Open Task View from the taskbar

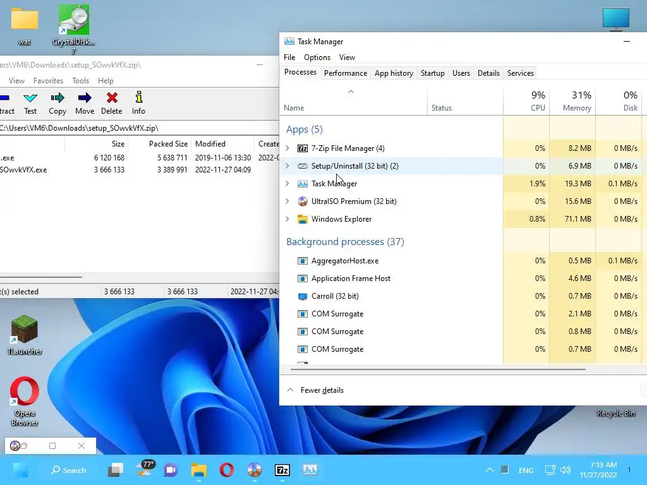[116, 470]
